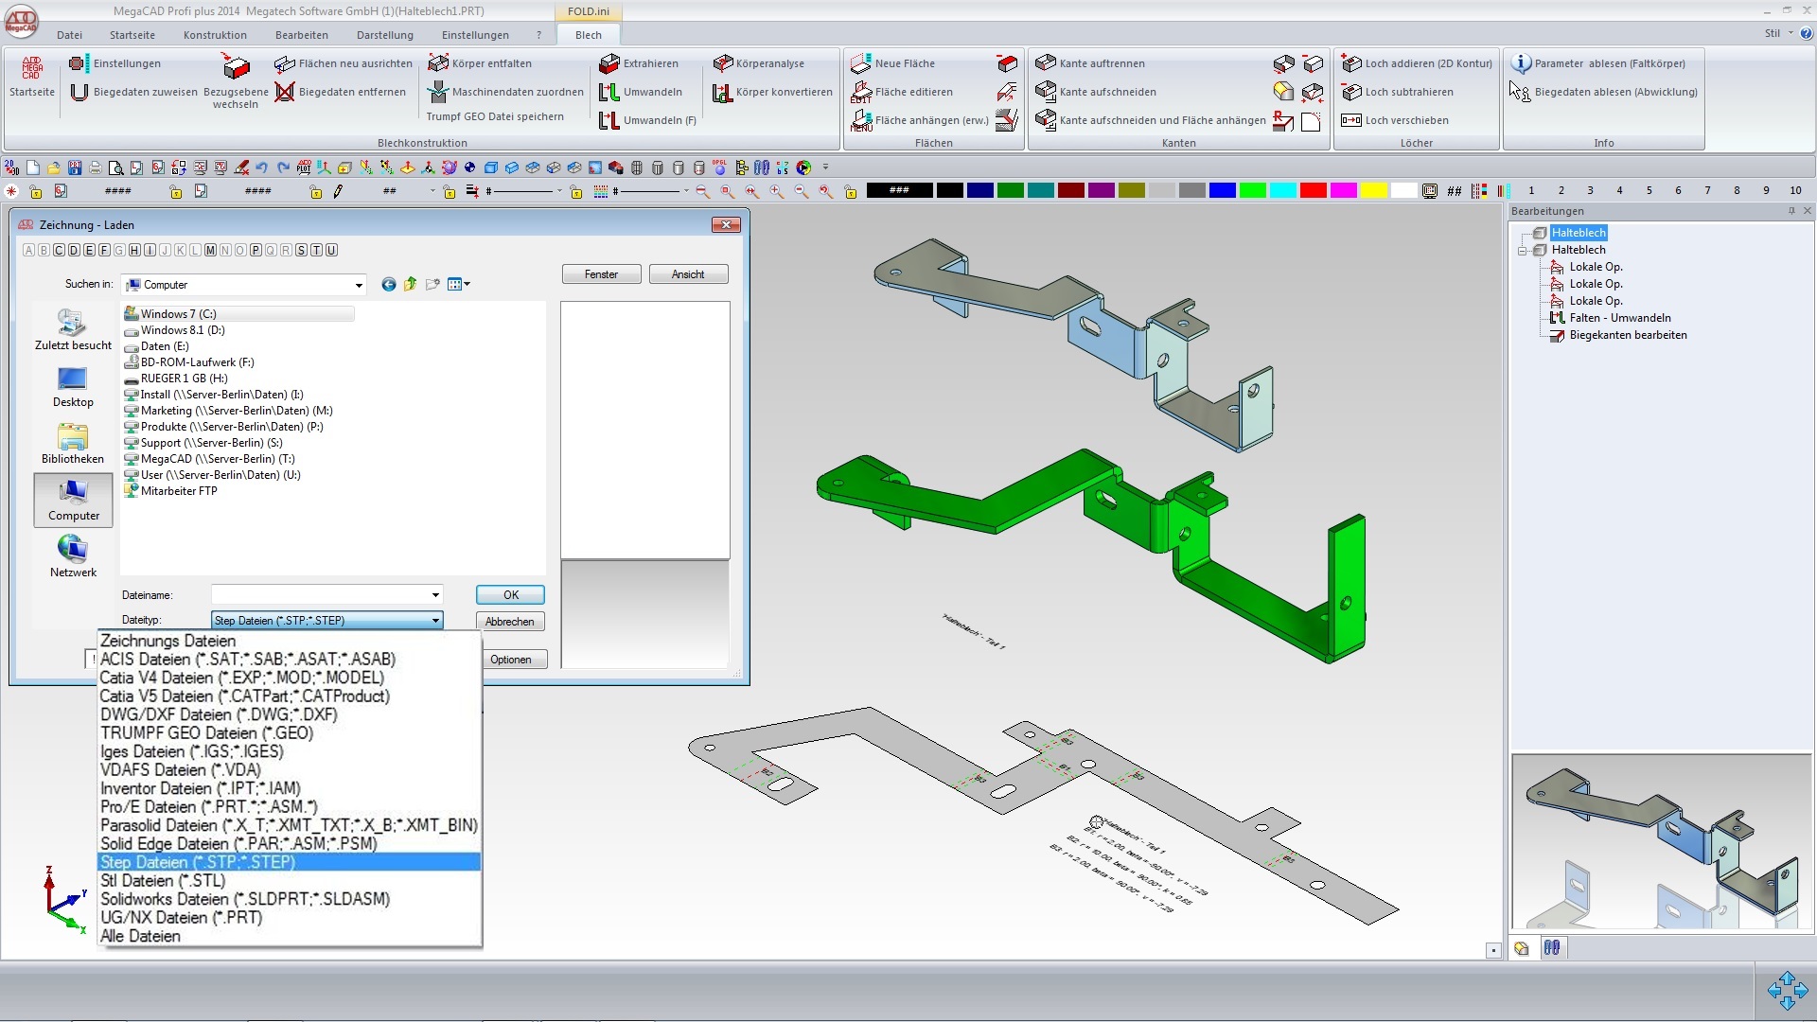Toggle drive letter D button
The height and width of the screenshot is (1022, 1817).
tap(74, 251)
